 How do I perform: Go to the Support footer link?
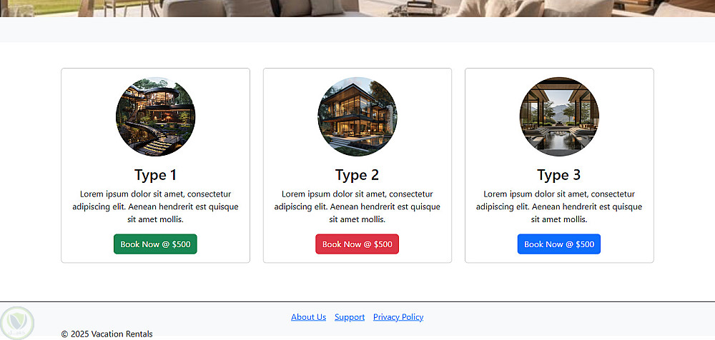(350, 317)
